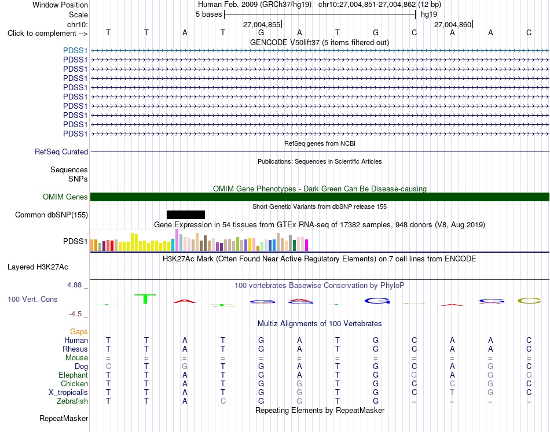Click the Zebrafish species label
Viewport: 550px width, 432px height.
[72, 401]
